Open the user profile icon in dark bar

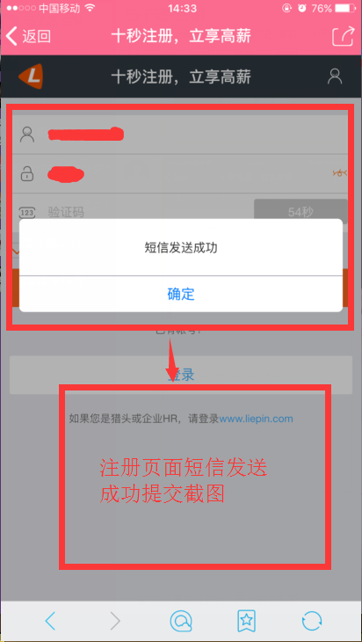coord(335,77)
